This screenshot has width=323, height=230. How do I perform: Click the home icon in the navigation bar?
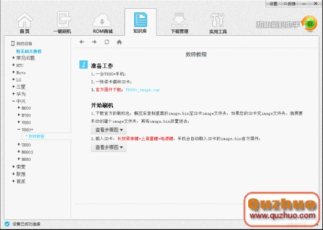point(119,42)
